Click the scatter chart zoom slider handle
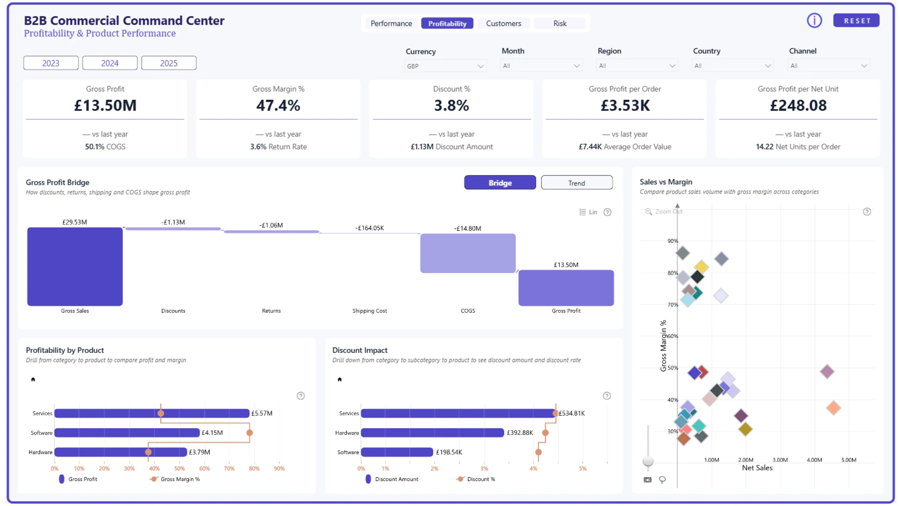This screenshot has width=900, height=506. tap(648, 461)
